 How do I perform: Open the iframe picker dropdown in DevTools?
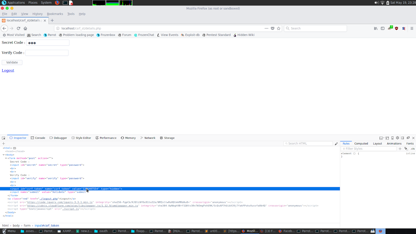point(382,138)
